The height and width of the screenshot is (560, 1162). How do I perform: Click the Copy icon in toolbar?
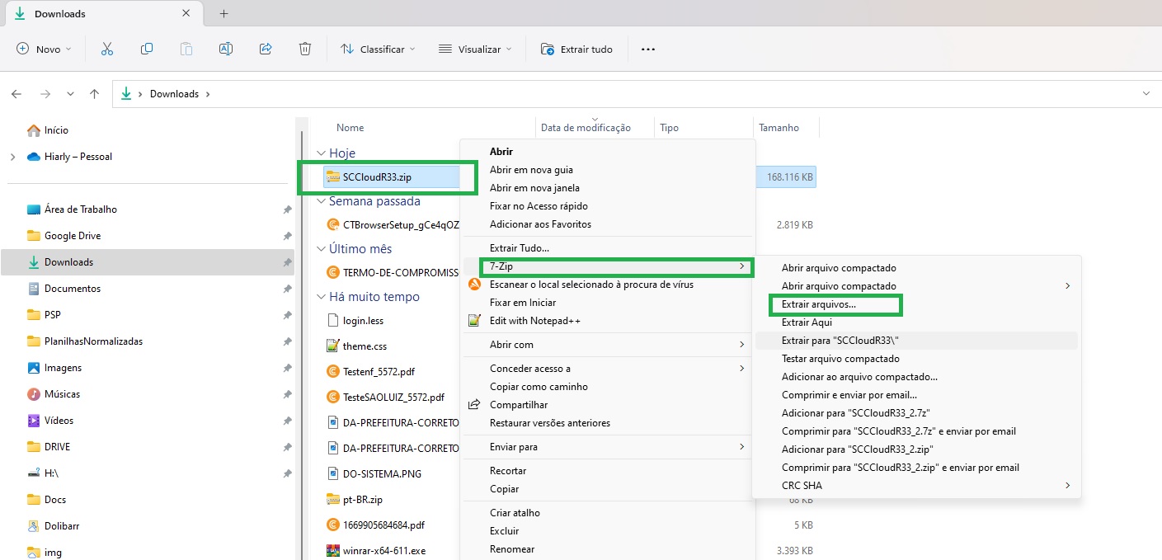[147, 49]
